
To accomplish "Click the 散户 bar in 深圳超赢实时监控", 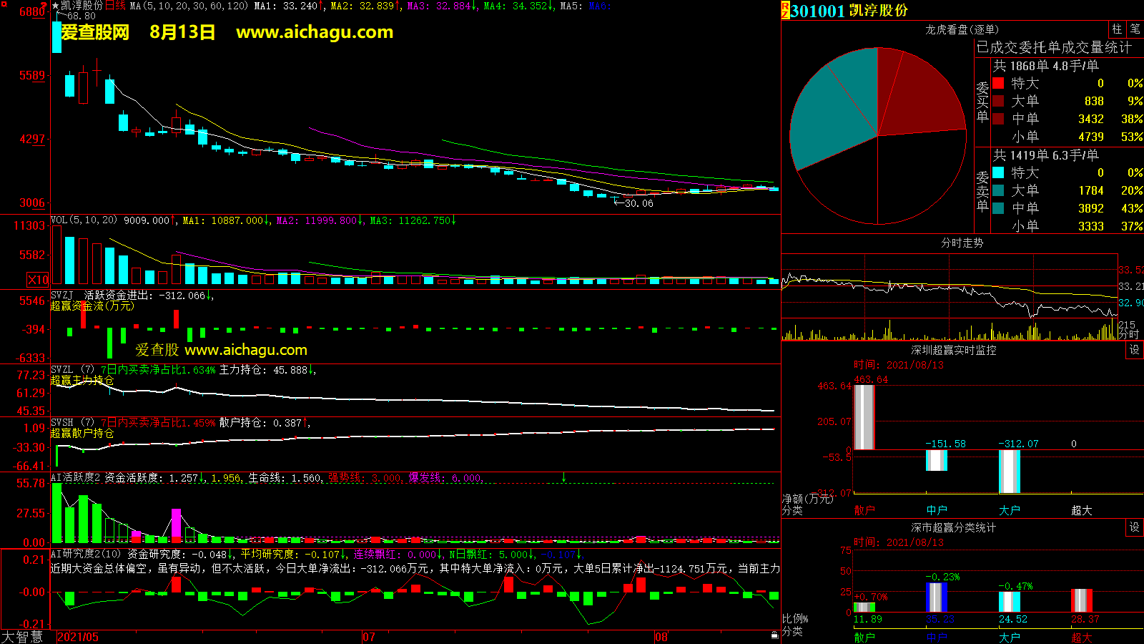I will [x=864, y=417].
